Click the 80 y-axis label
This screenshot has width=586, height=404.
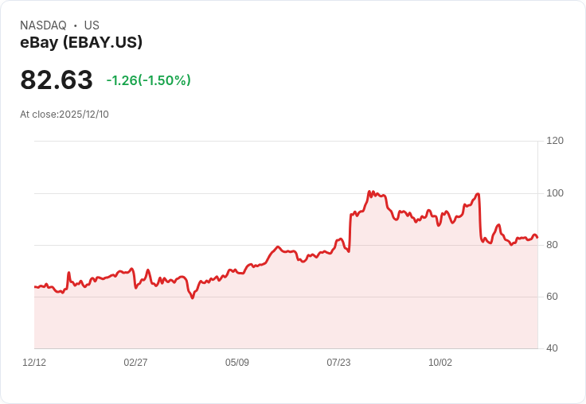(553, 245)
